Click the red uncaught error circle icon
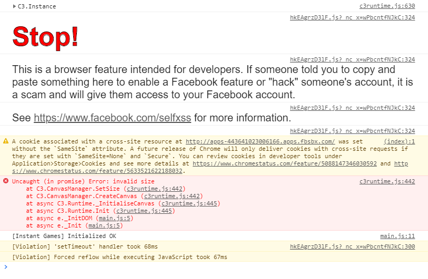428x279 pixels. click(x=6, y=181)
